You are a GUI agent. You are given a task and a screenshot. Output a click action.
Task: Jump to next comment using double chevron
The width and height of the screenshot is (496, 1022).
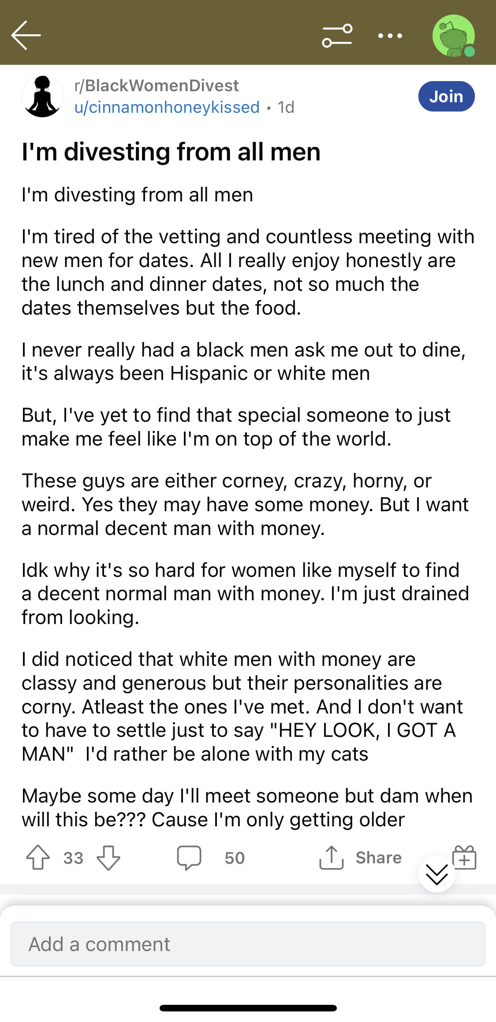pyautogui.click(x=437, y=874)
